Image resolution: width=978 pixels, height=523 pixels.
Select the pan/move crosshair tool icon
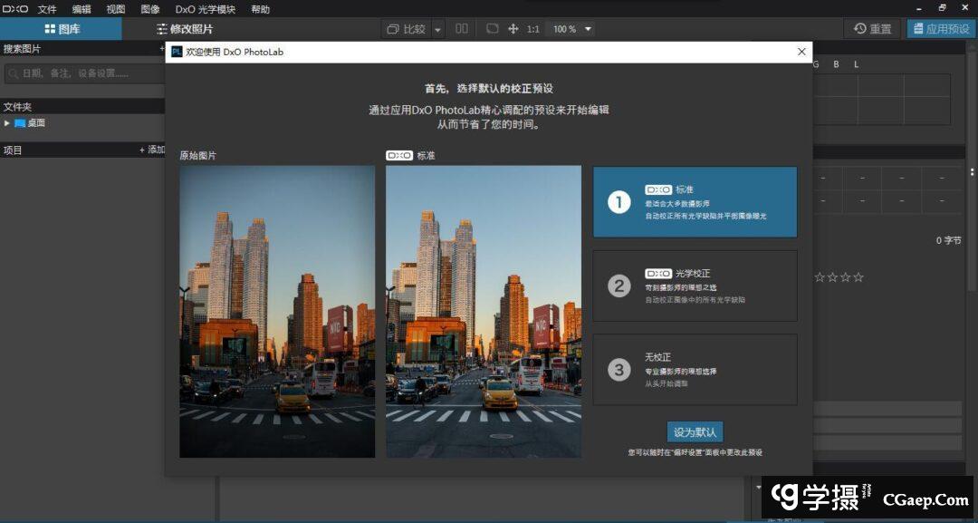(513, 29)
